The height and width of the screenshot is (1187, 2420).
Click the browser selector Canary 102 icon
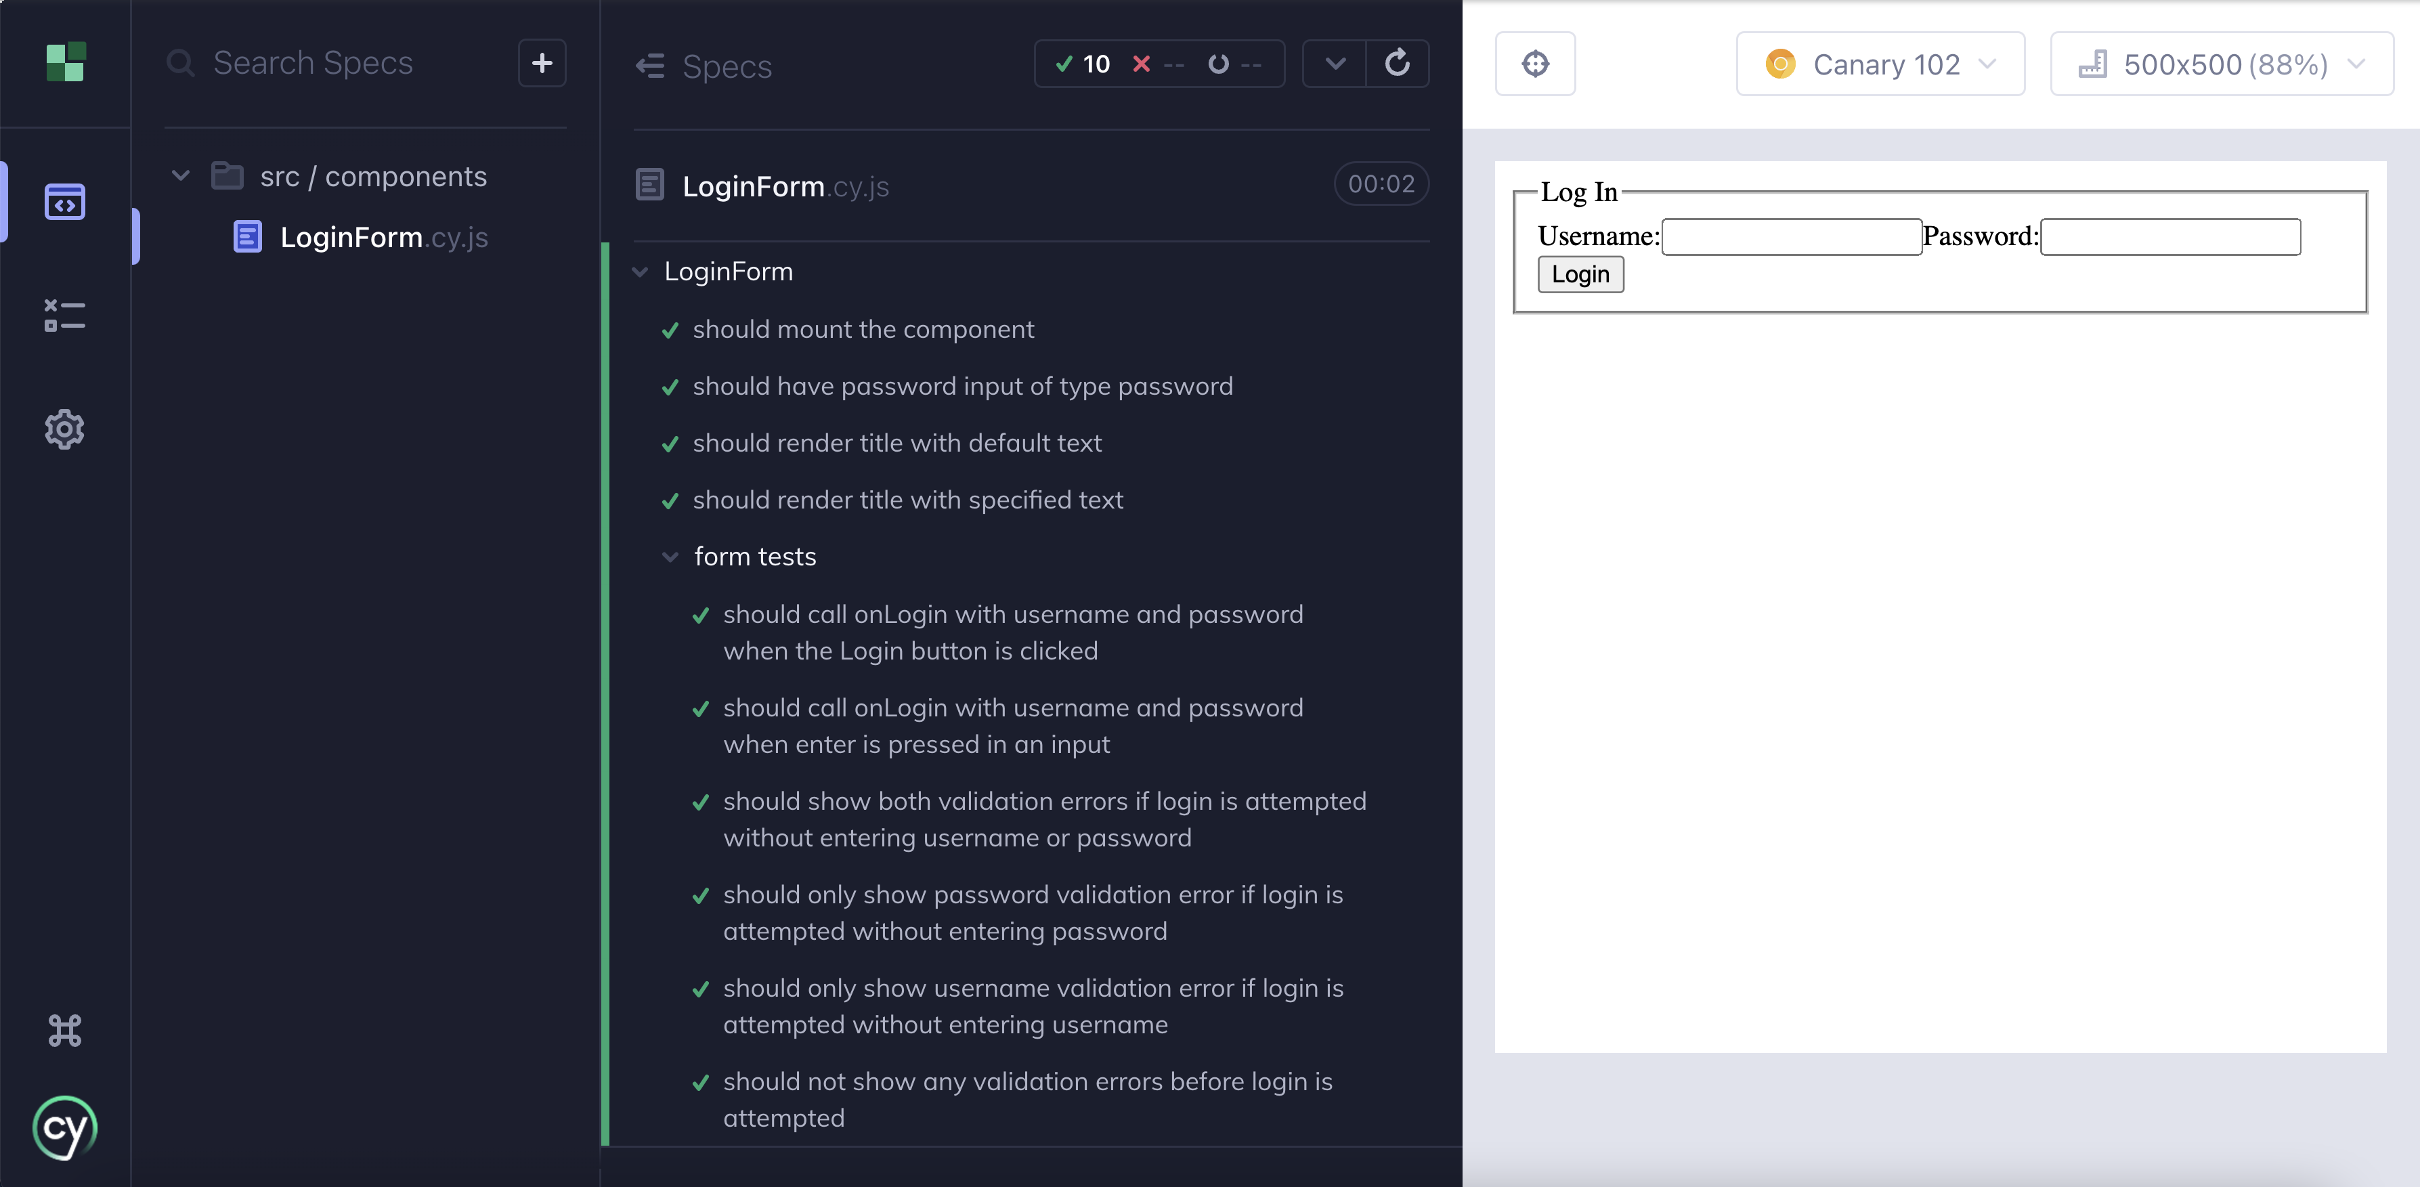(x=1779, y=63)
